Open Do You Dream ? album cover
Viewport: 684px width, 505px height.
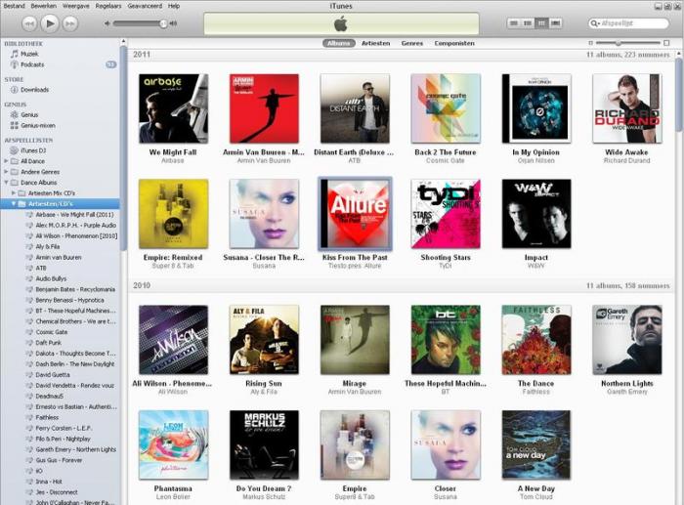[x=264, y=444]
